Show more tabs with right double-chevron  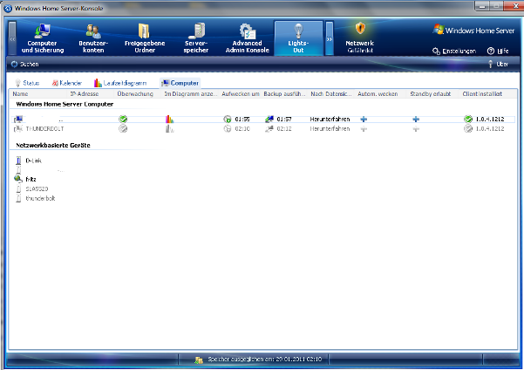330,38
